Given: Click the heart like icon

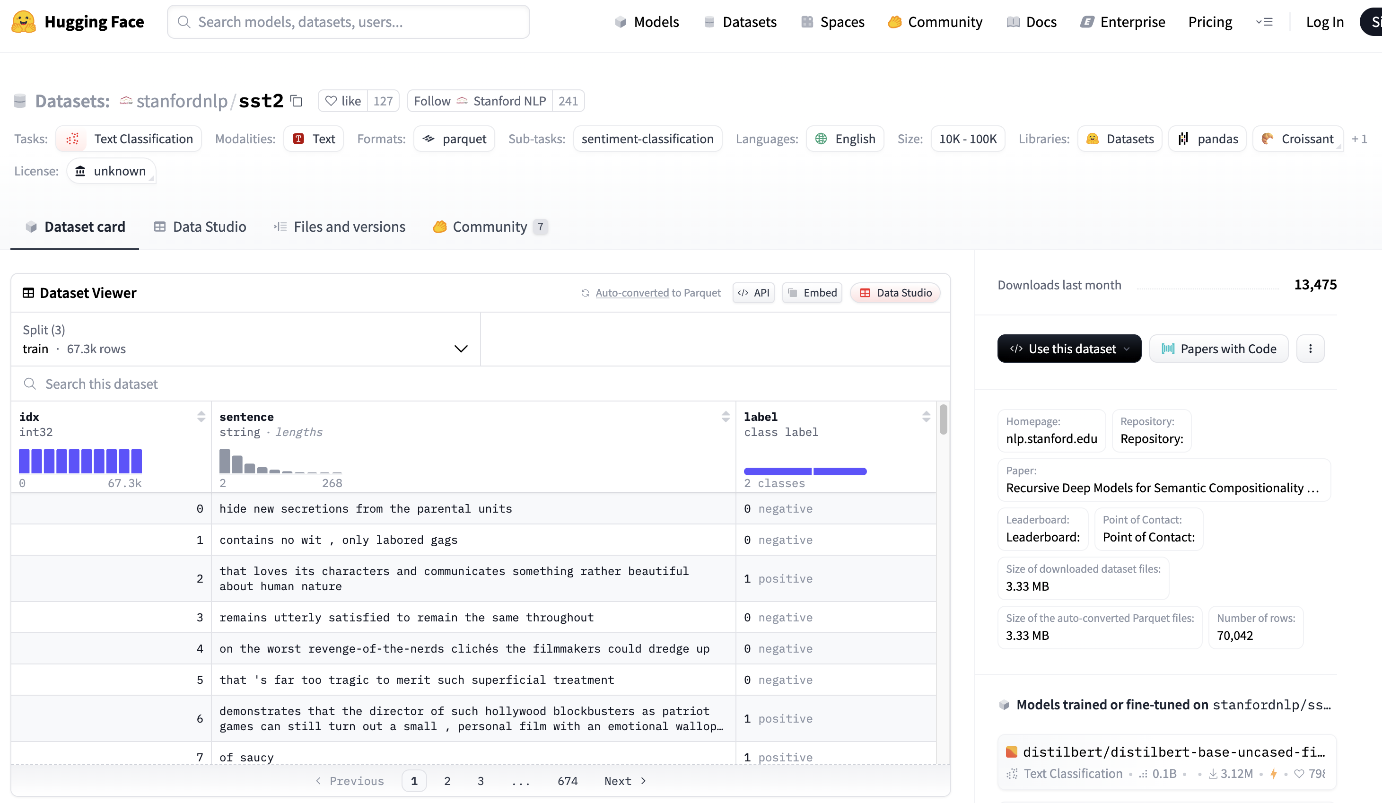Looking at the screenshot, I should click(331, 101).
